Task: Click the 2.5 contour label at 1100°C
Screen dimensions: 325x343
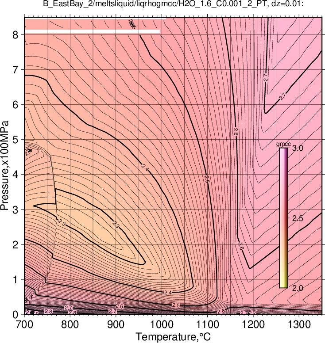Action: click(x=207, y=179)
